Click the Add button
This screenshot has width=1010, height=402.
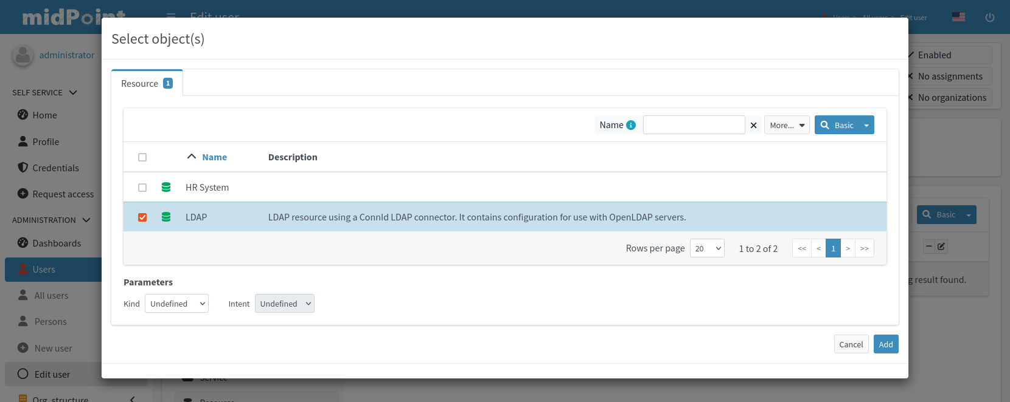point(886,344)
